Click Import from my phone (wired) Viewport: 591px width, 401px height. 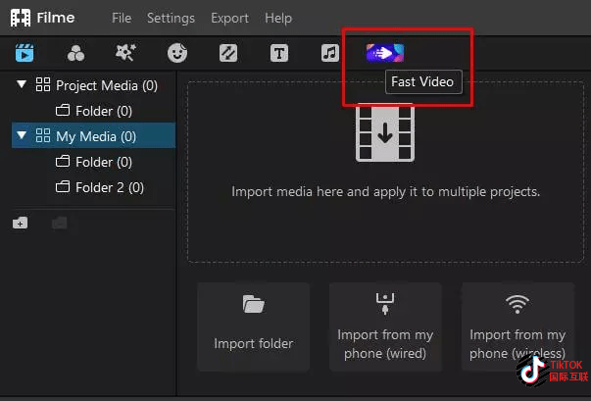[x=385, y=326]
